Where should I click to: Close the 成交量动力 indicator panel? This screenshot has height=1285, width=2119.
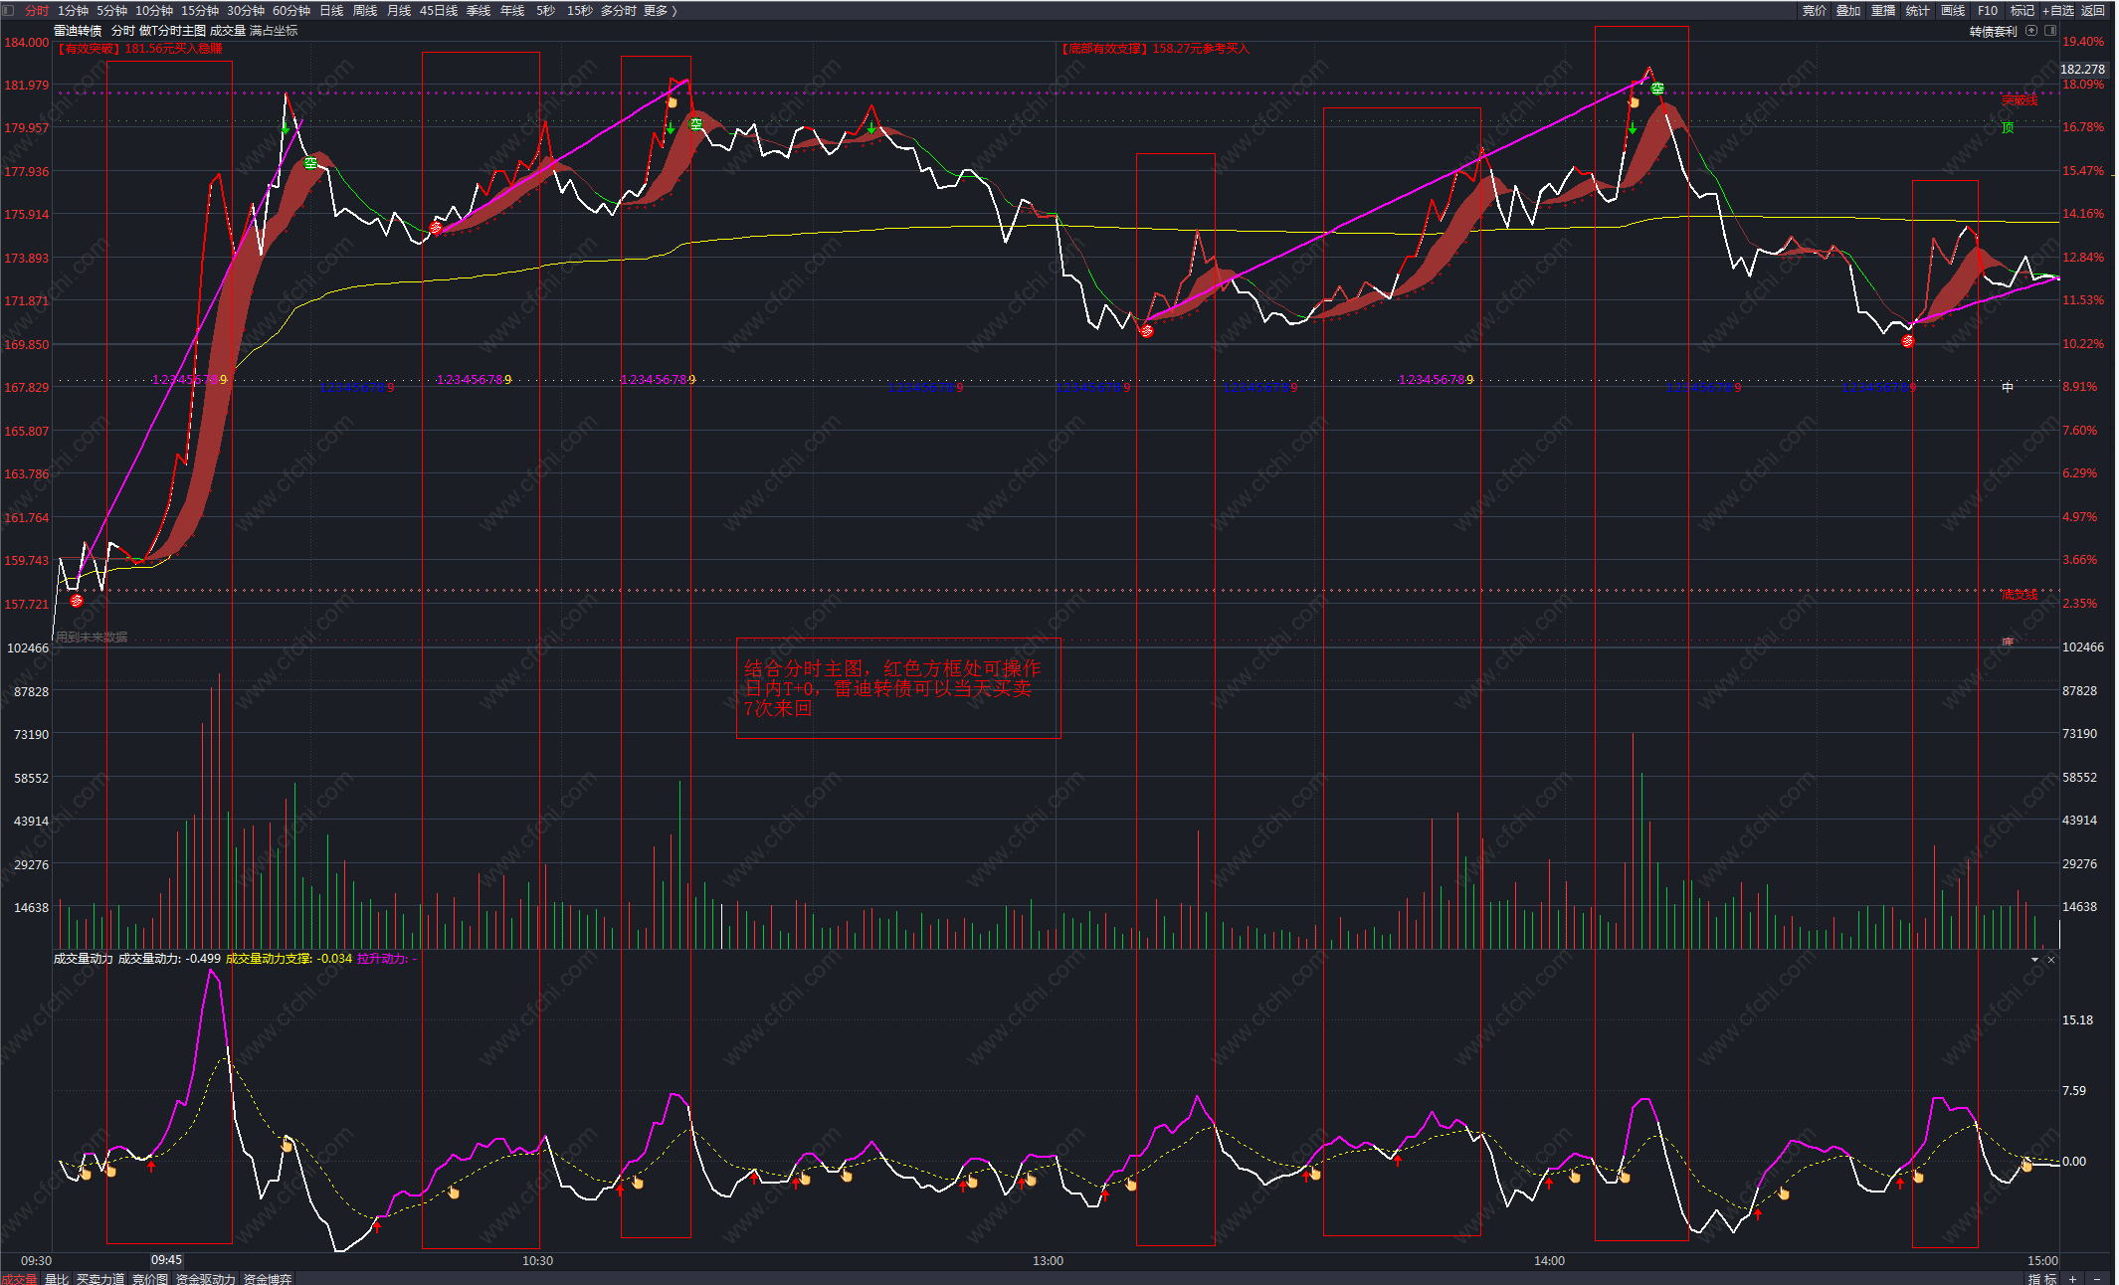pos(2051,960)
